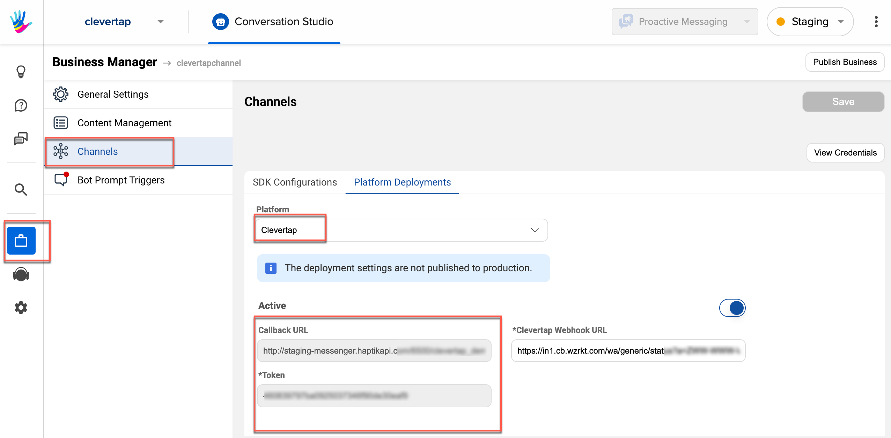The image size is (891, 438).
Task: Open the chat messages sidebar icon
Action: pyautogui.click(x=21, y=138)
